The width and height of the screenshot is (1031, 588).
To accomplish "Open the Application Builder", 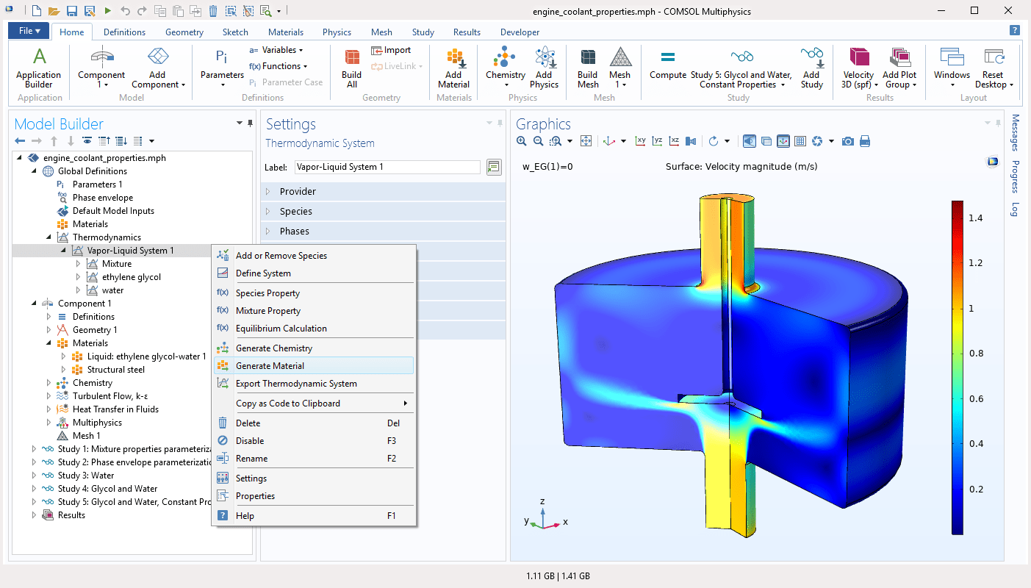I will point(38,66).
